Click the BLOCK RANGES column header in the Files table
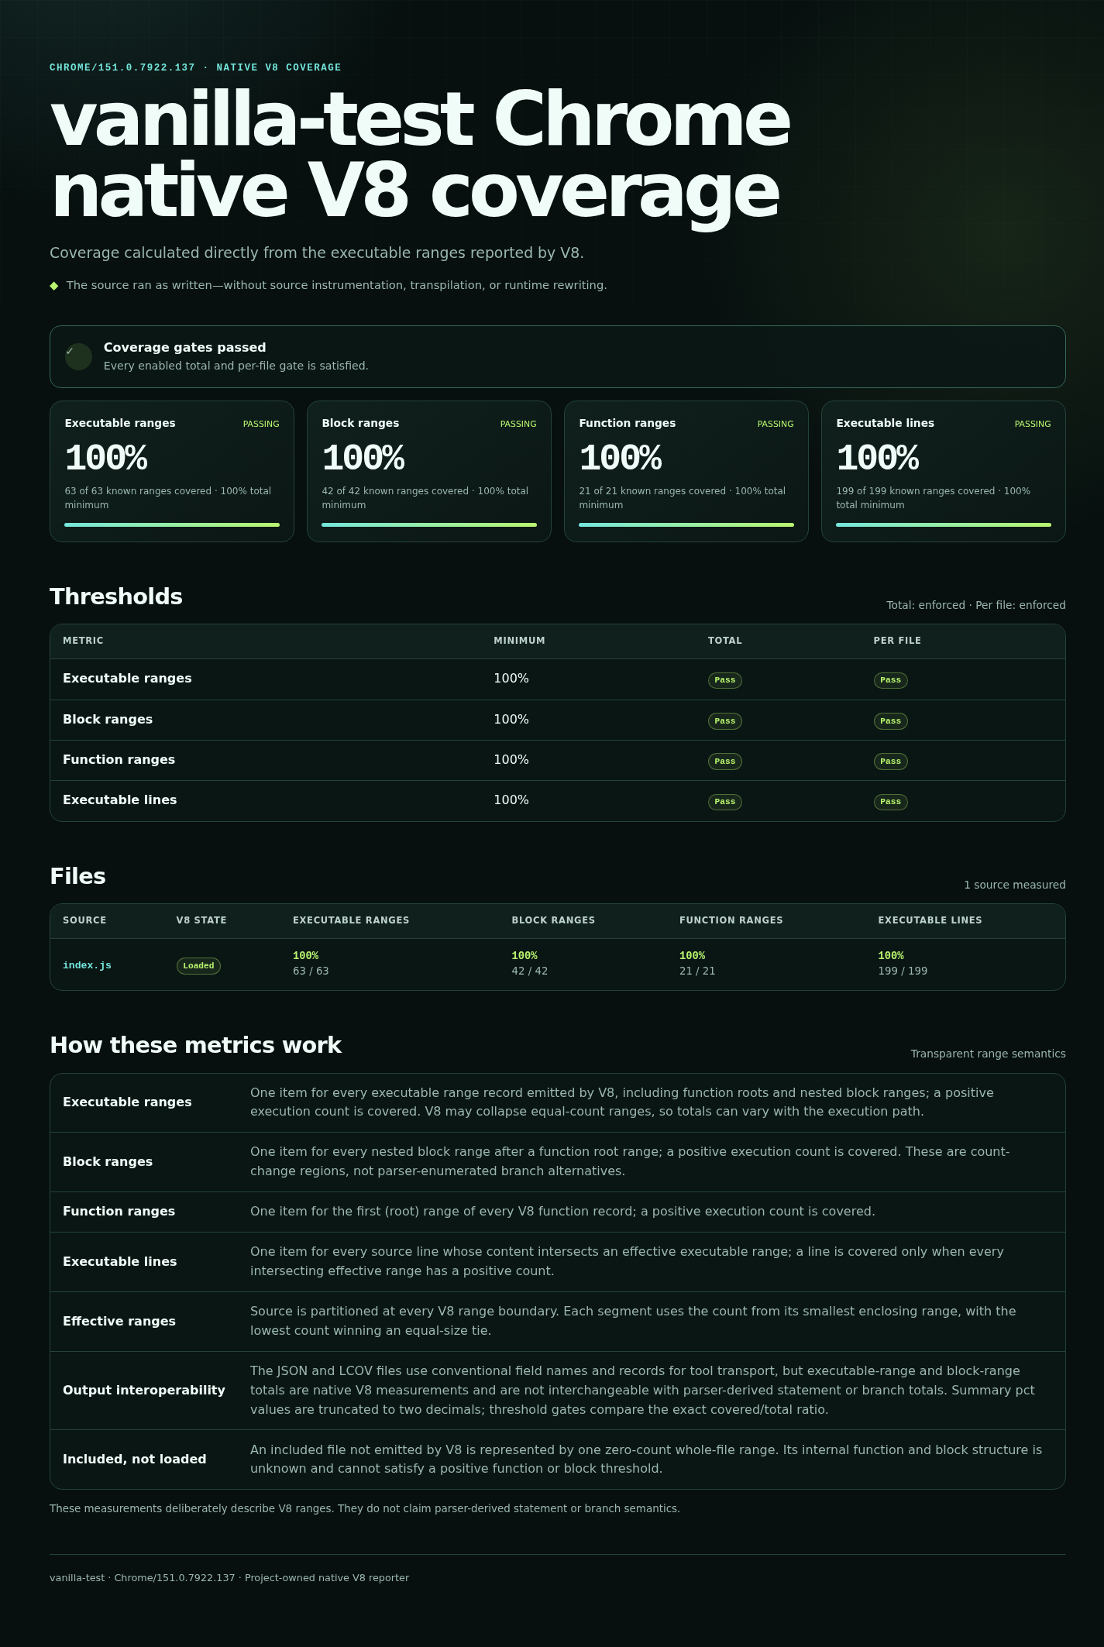Viewport: 1104px width, 1647px height. click(553, 920)
